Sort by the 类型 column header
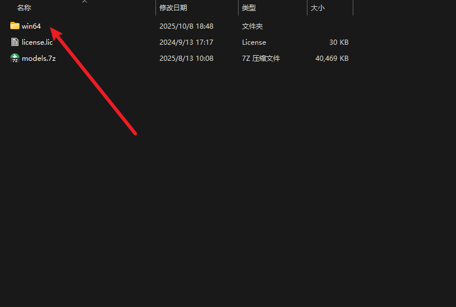 click(x=248, y=8)
